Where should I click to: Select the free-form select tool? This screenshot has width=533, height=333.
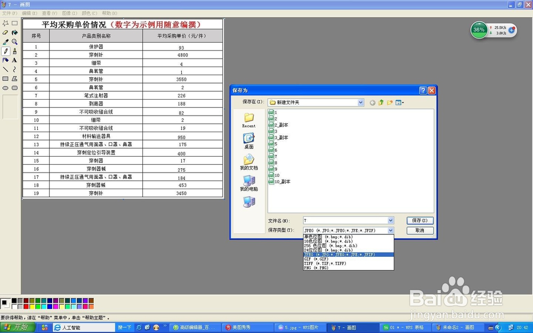[x=5, y=23]
